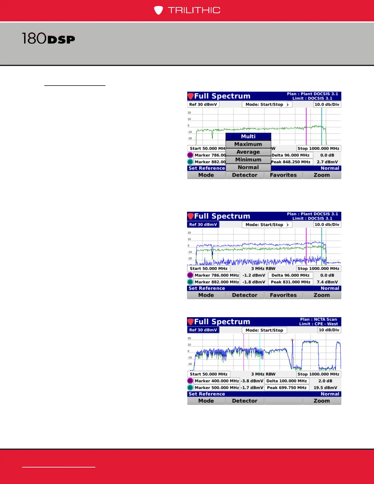The height and width of the screenshot is (484, 374).
Task: Click the red peak marker circle on NCTA Scan graph
Action: click(x=292, y=340)
